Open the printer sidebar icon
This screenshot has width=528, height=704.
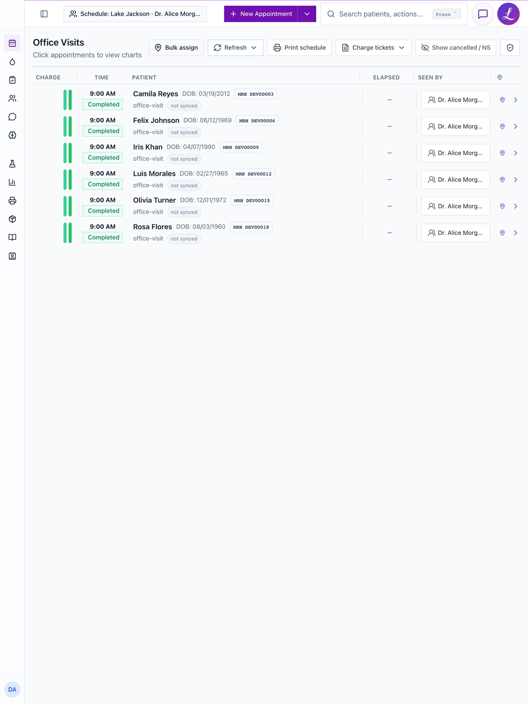point(12,201)
